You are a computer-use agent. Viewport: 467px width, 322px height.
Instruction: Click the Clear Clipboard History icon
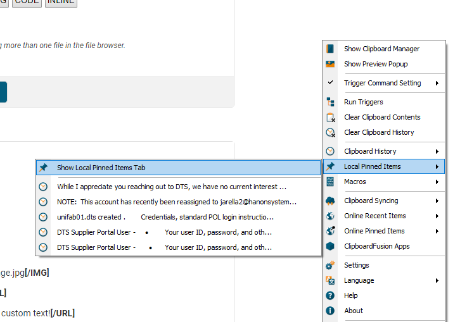(330, 132)
